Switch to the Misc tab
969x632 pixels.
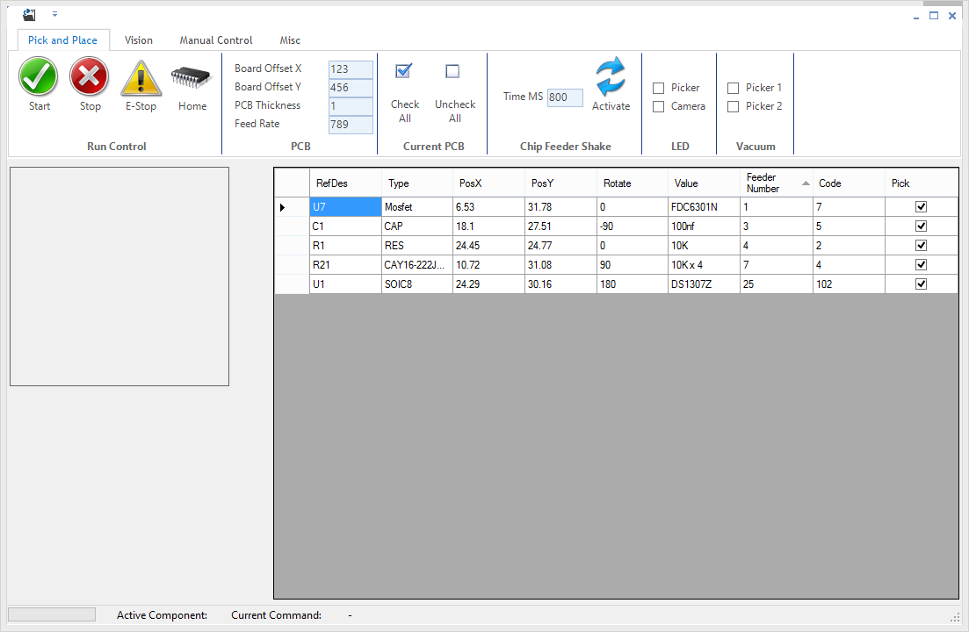[x=290, y=39]
